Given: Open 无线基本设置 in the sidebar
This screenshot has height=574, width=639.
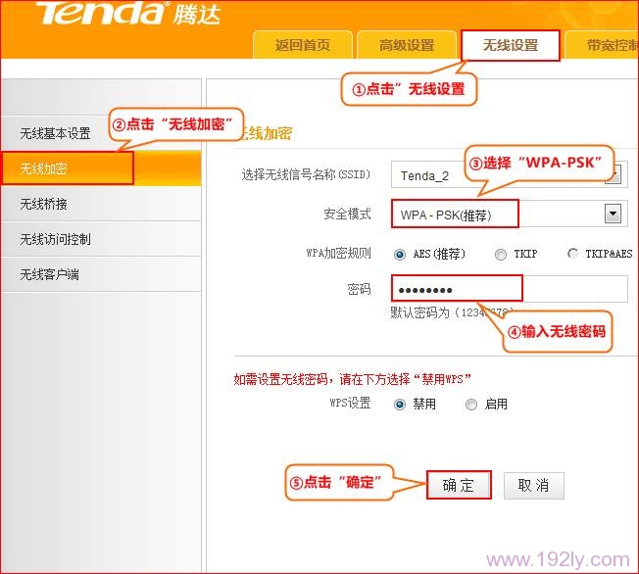Looking at the screenshot, I should point(55,133).
